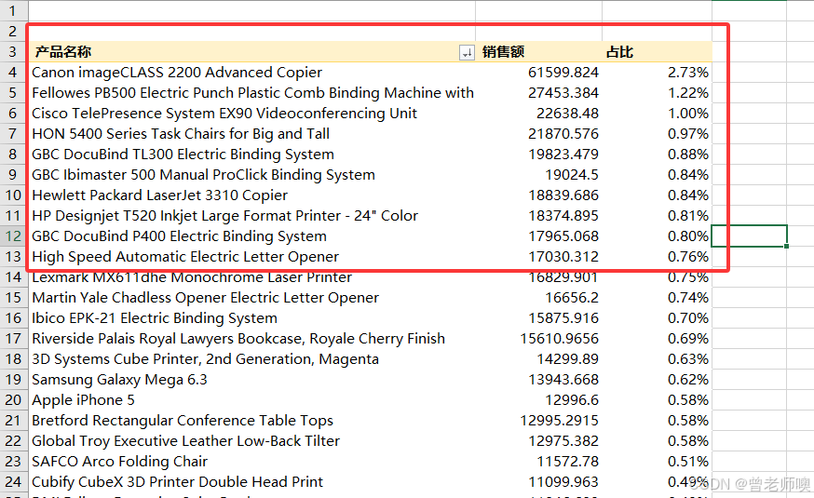814x498 pixels.
Task: Click the Hewlett Packard LaserJet 3310 Copier cell
Action: tap(251, 195)
